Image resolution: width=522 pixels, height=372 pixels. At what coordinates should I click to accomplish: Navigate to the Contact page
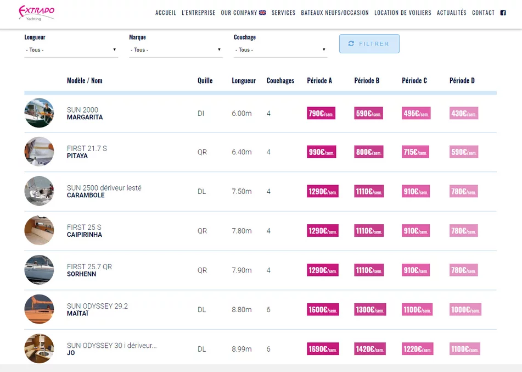click(x=483, y=13)
